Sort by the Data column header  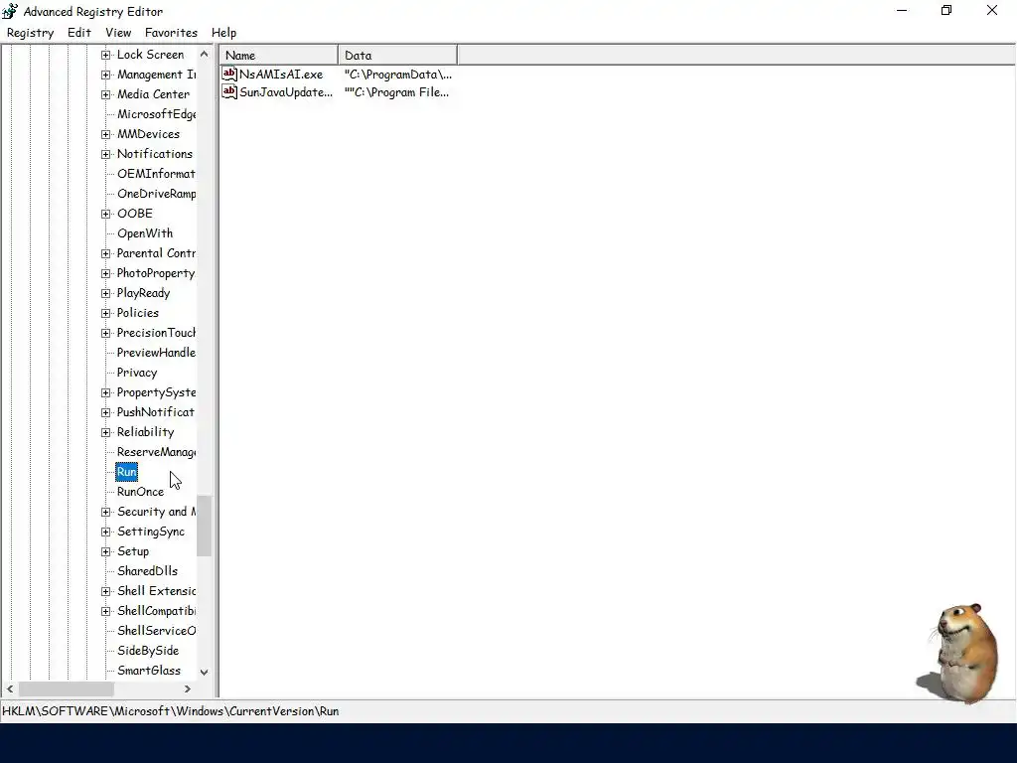click(x=397, y=56)
